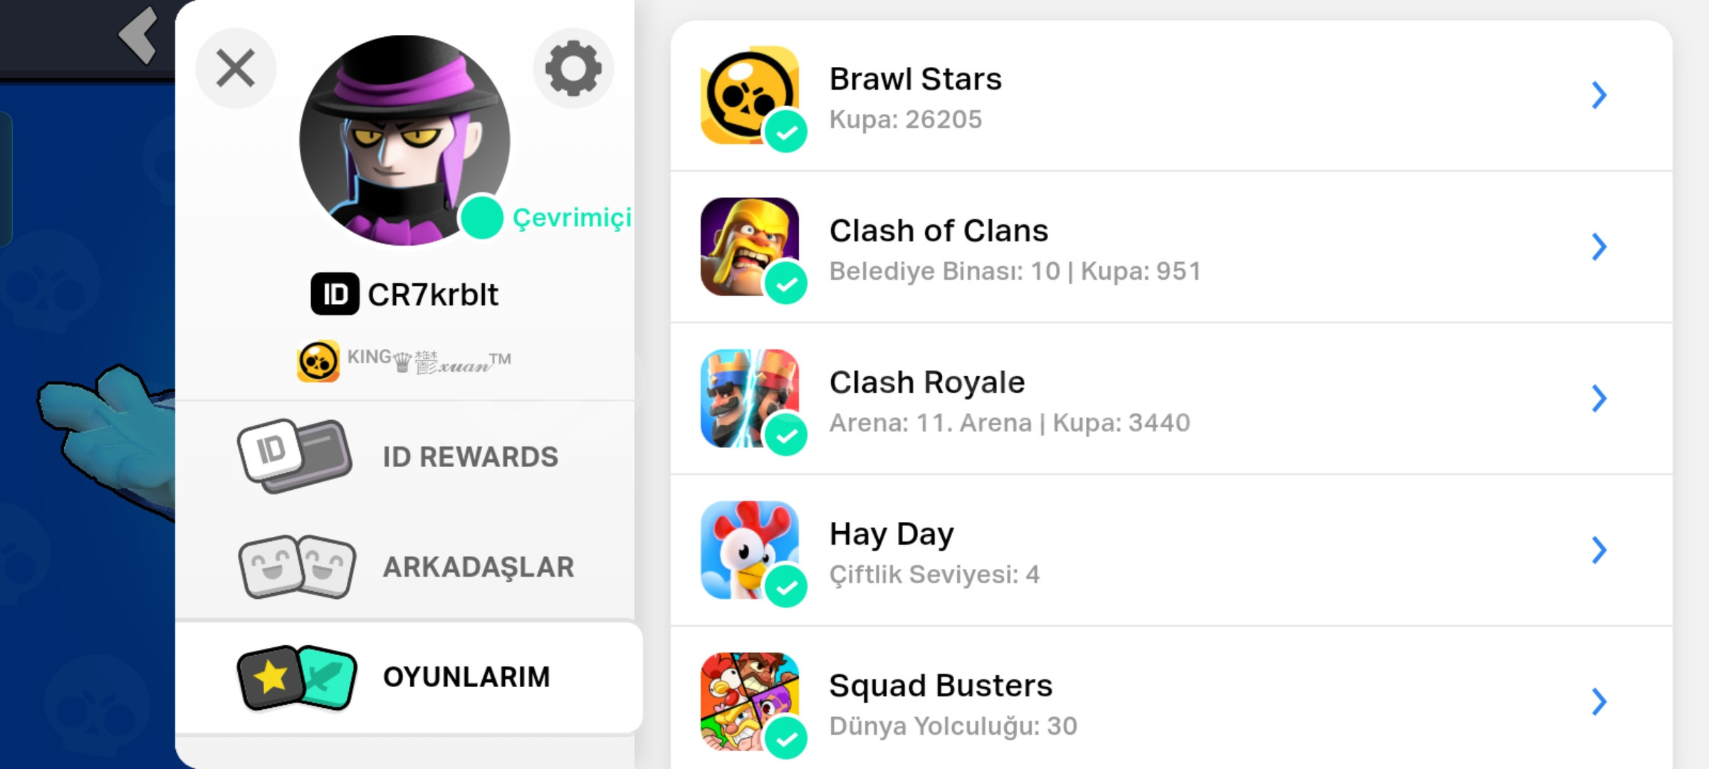This screenshot has height=769, width=1709.
Task: Click the Clash of Clans barbarian icon
Action: (750, 246)
